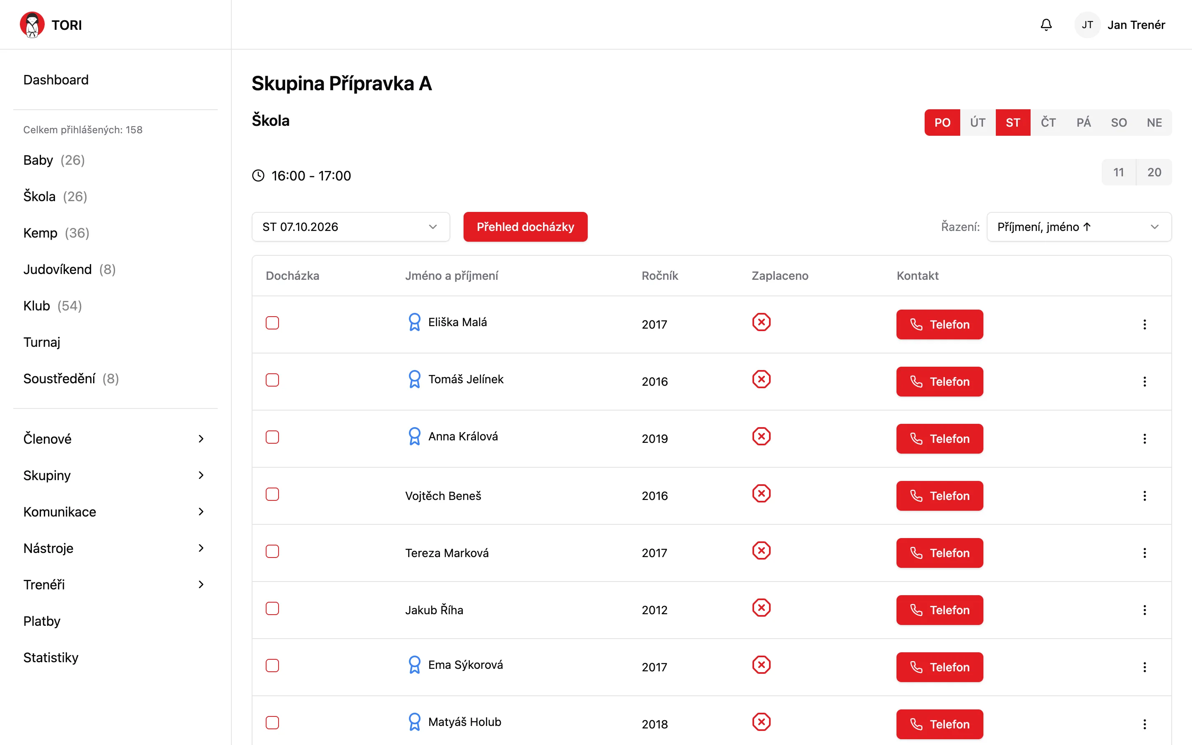Image resolution: width=1192 pixels, height=745 pixels.
Task: Expand Skupiny menu section
Action: coord(115,475)
